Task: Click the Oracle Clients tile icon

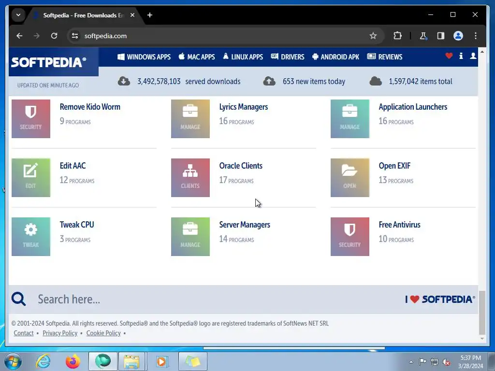Action: pos(190,178)
